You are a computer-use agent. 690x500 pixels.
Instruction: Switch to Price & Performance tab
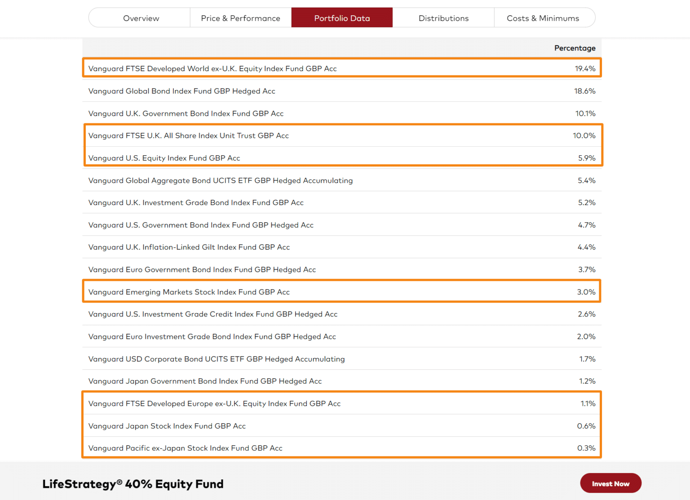241,18
